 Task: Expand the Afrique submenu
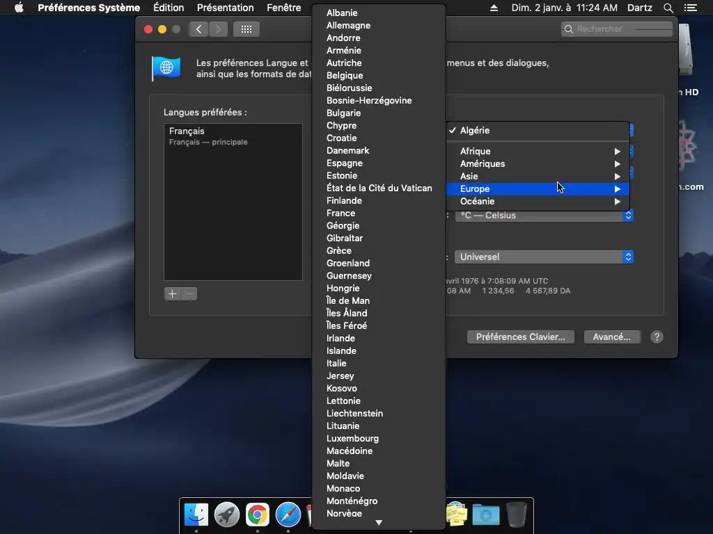coord(538,151)
